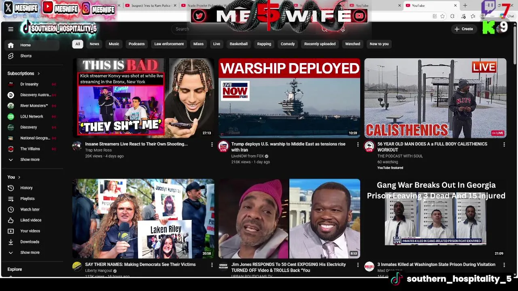Open options menu for Insane Streamers video
The width and height of the screenshot is (518, 291).
tap(212, 144)
